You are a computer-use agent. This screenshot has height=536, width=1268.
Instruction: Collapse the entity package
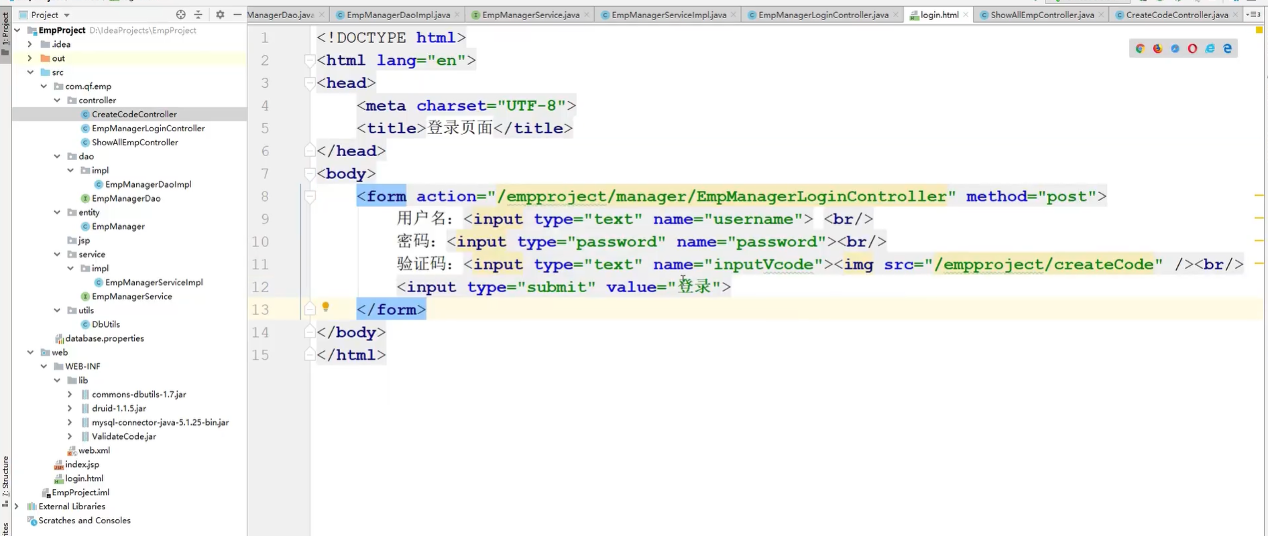coord(57,212)
